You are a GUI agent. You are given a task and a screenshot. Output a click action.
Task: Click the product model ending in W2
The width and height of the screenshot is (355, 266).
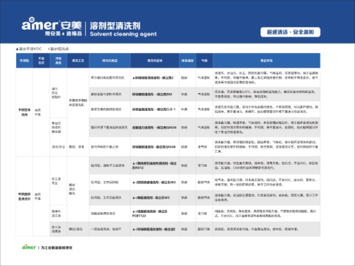point(154,183)
